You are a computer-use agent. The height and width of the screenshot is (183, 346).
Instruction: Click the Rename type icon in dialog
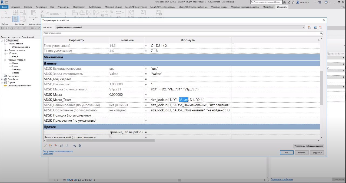pyautogui.click(x=315, y=27)
